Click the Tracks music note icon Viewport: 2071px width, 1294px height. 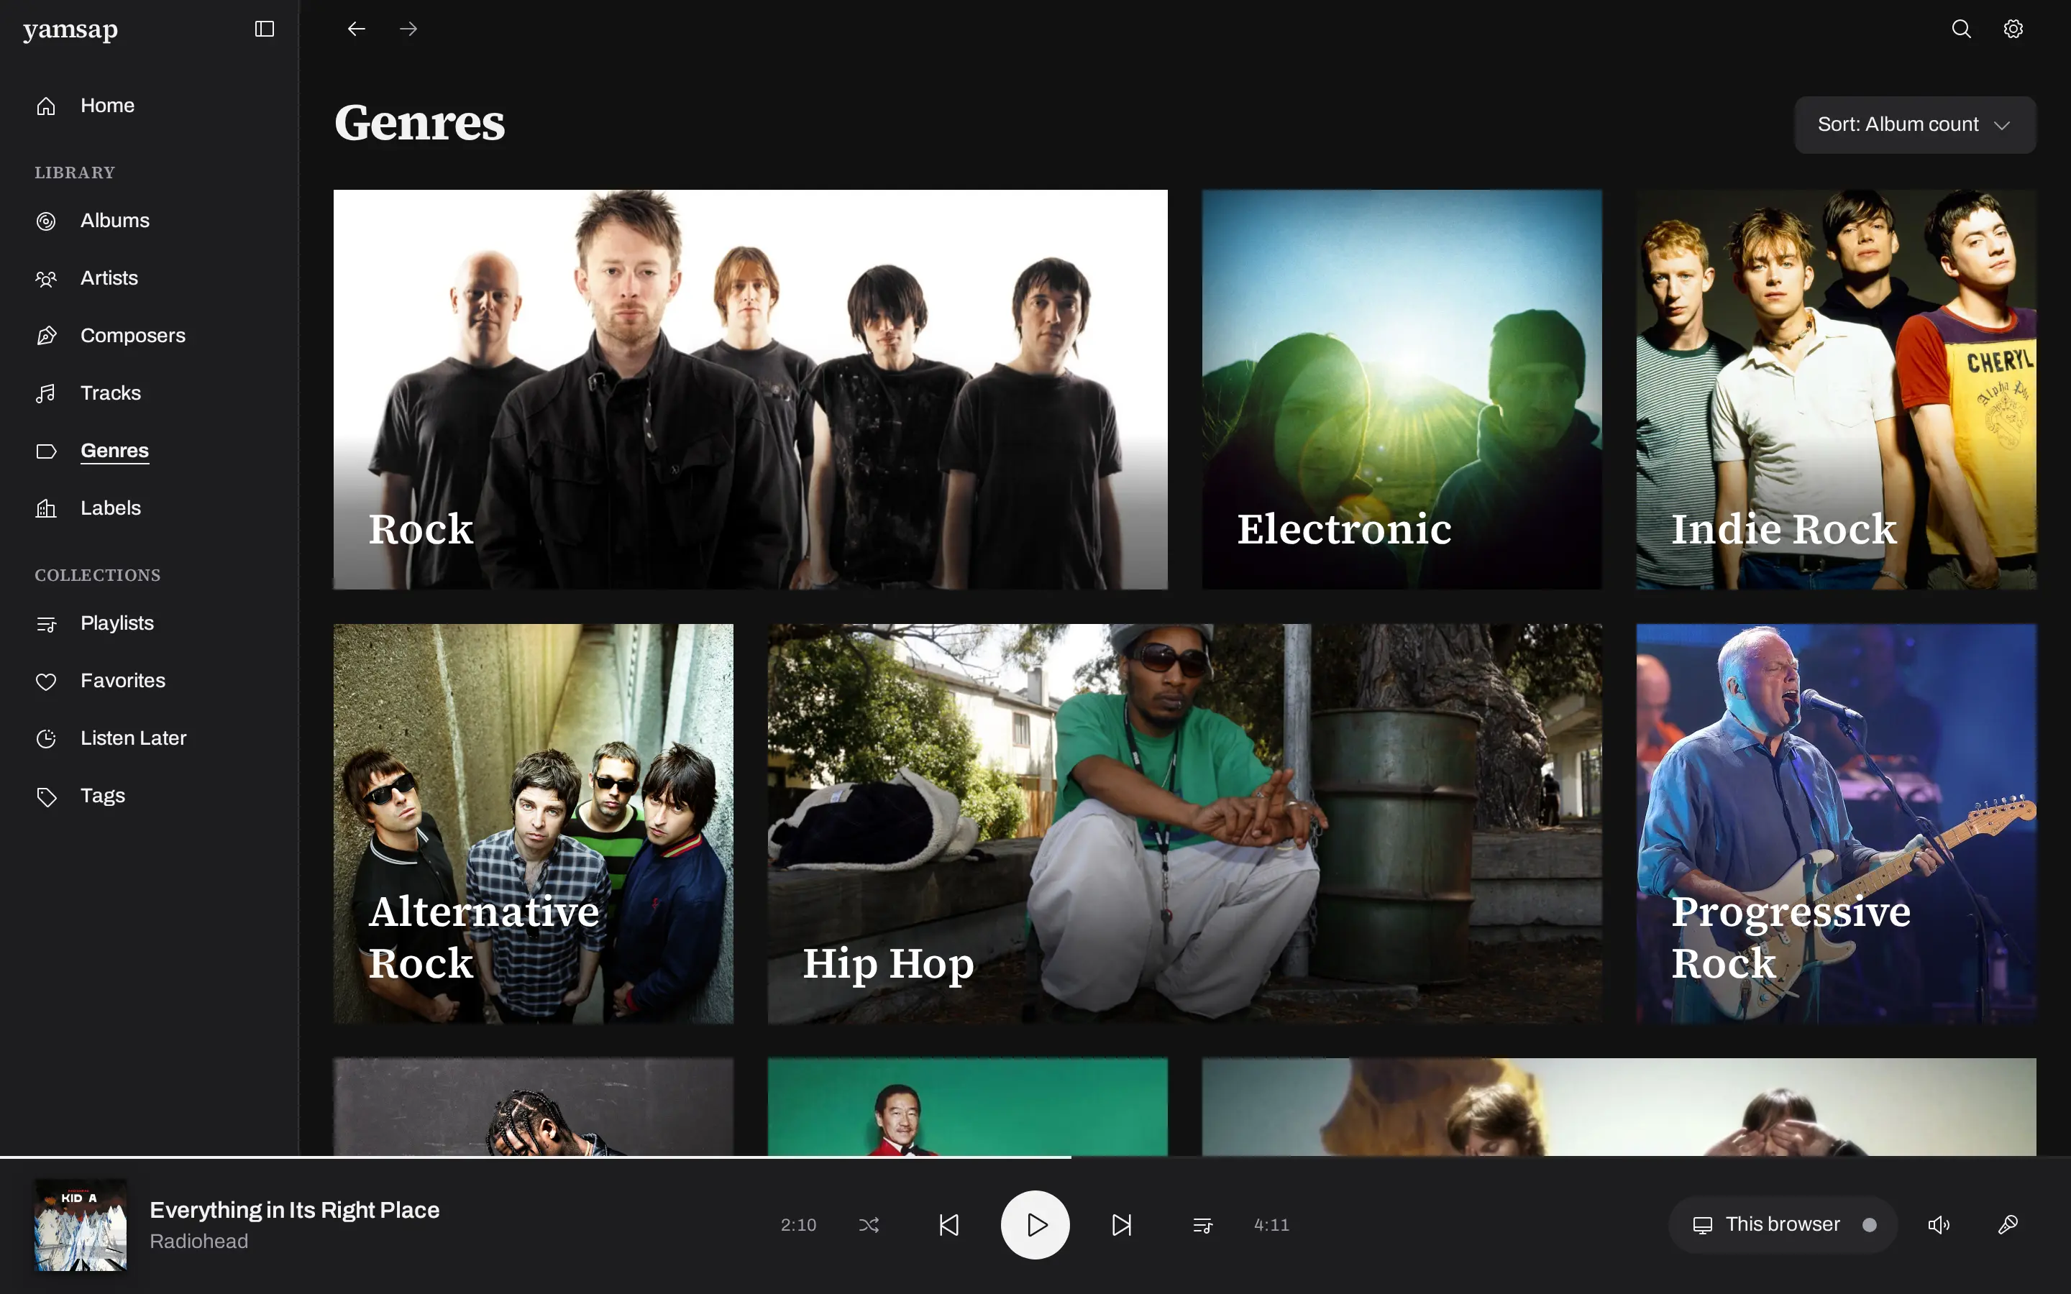(x=46, y=393)
